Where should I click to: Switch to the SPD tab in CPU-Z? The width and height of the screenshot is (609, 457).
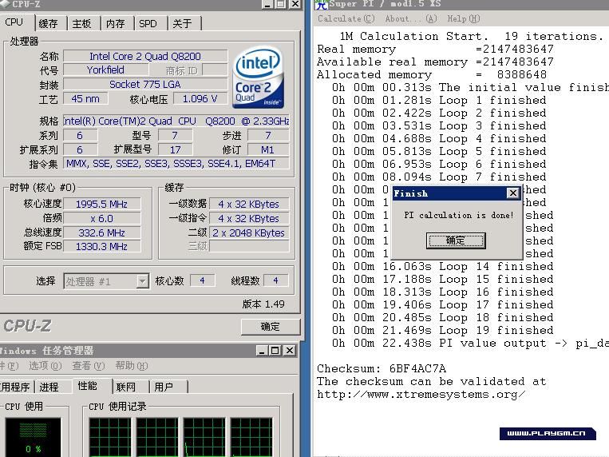pos(148,23)
